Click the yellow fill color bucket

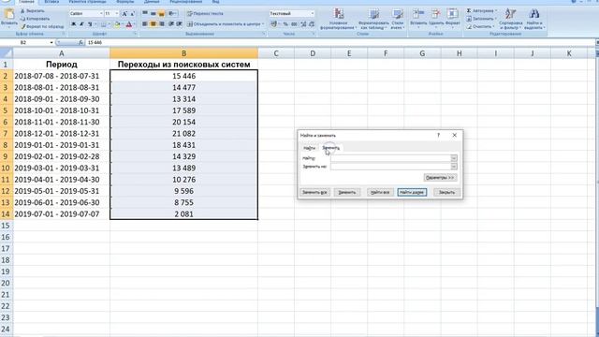[x=117, y=24]
